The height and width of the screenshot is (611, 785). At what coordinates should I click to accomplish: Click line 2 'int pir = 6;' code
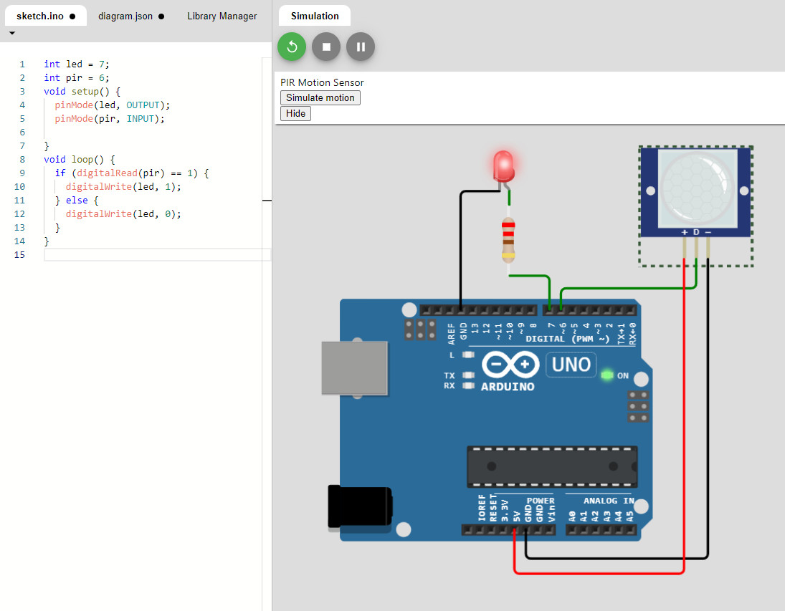(x=77, y=77)
